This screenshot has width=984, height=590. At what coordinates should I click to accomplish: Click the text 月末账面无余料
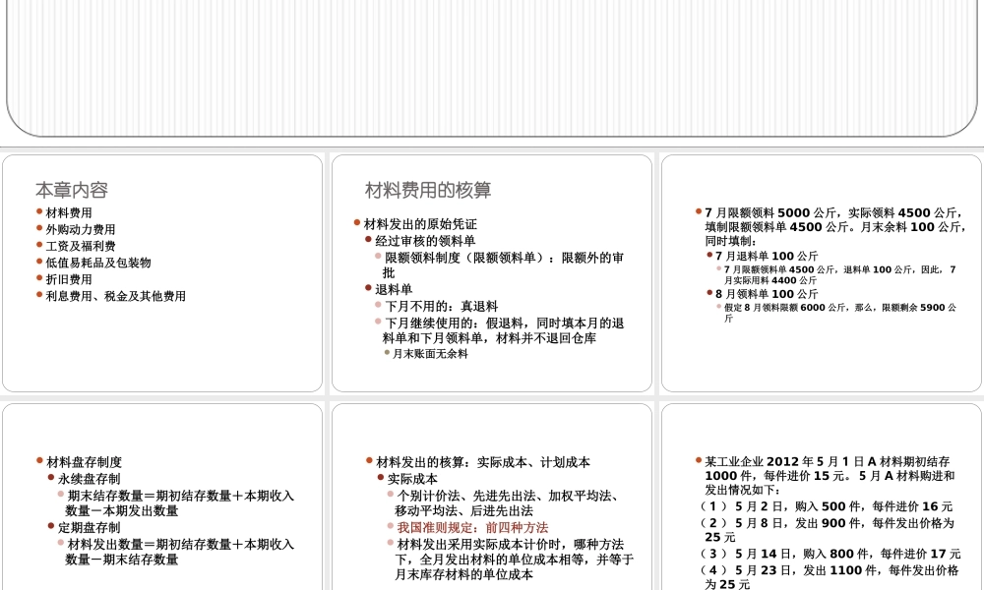429,353
